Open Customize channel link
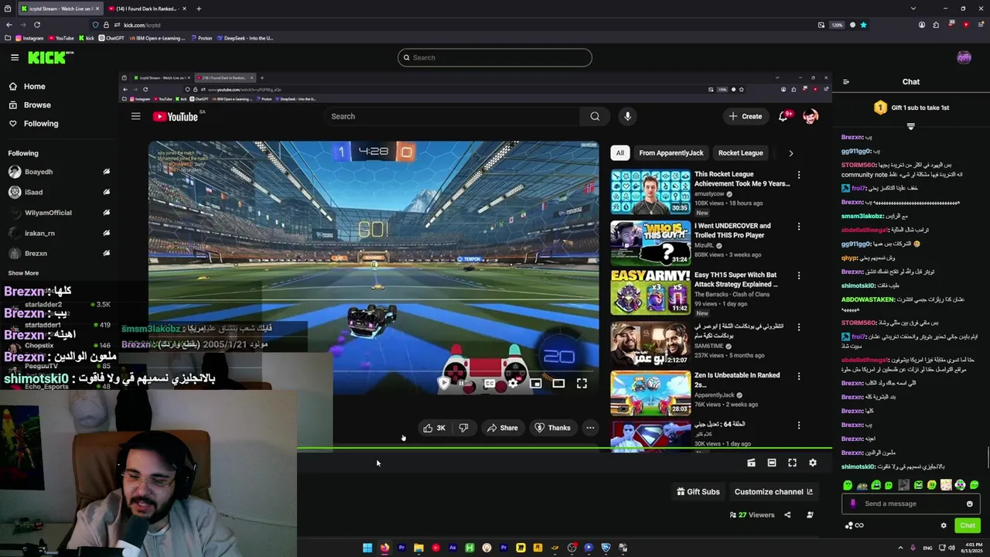Image resolution: width=990 pixels, height=557 pixels. click(773, 492)
